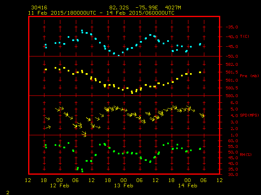Click the 60.0 humidity tick value

[233, 141]
